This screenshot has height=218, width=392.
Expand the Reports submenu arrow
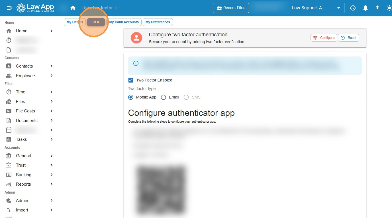pos(52,184)
